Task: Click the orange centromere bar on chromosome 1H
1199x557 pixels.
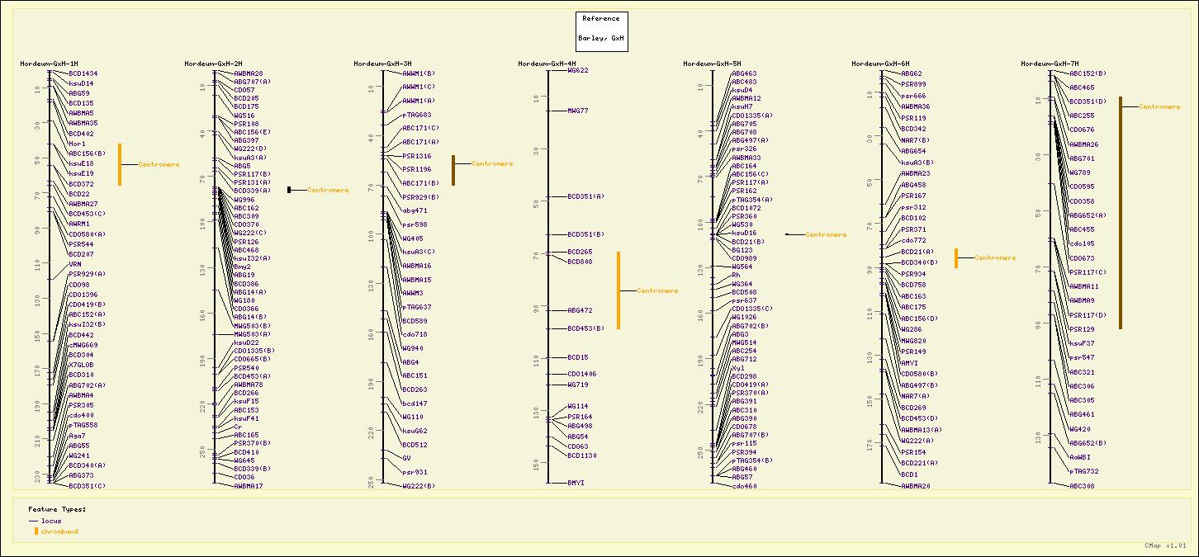Action: click(120, 164)
